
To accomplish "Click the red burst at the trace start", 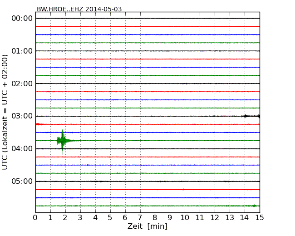I will 39,124.
